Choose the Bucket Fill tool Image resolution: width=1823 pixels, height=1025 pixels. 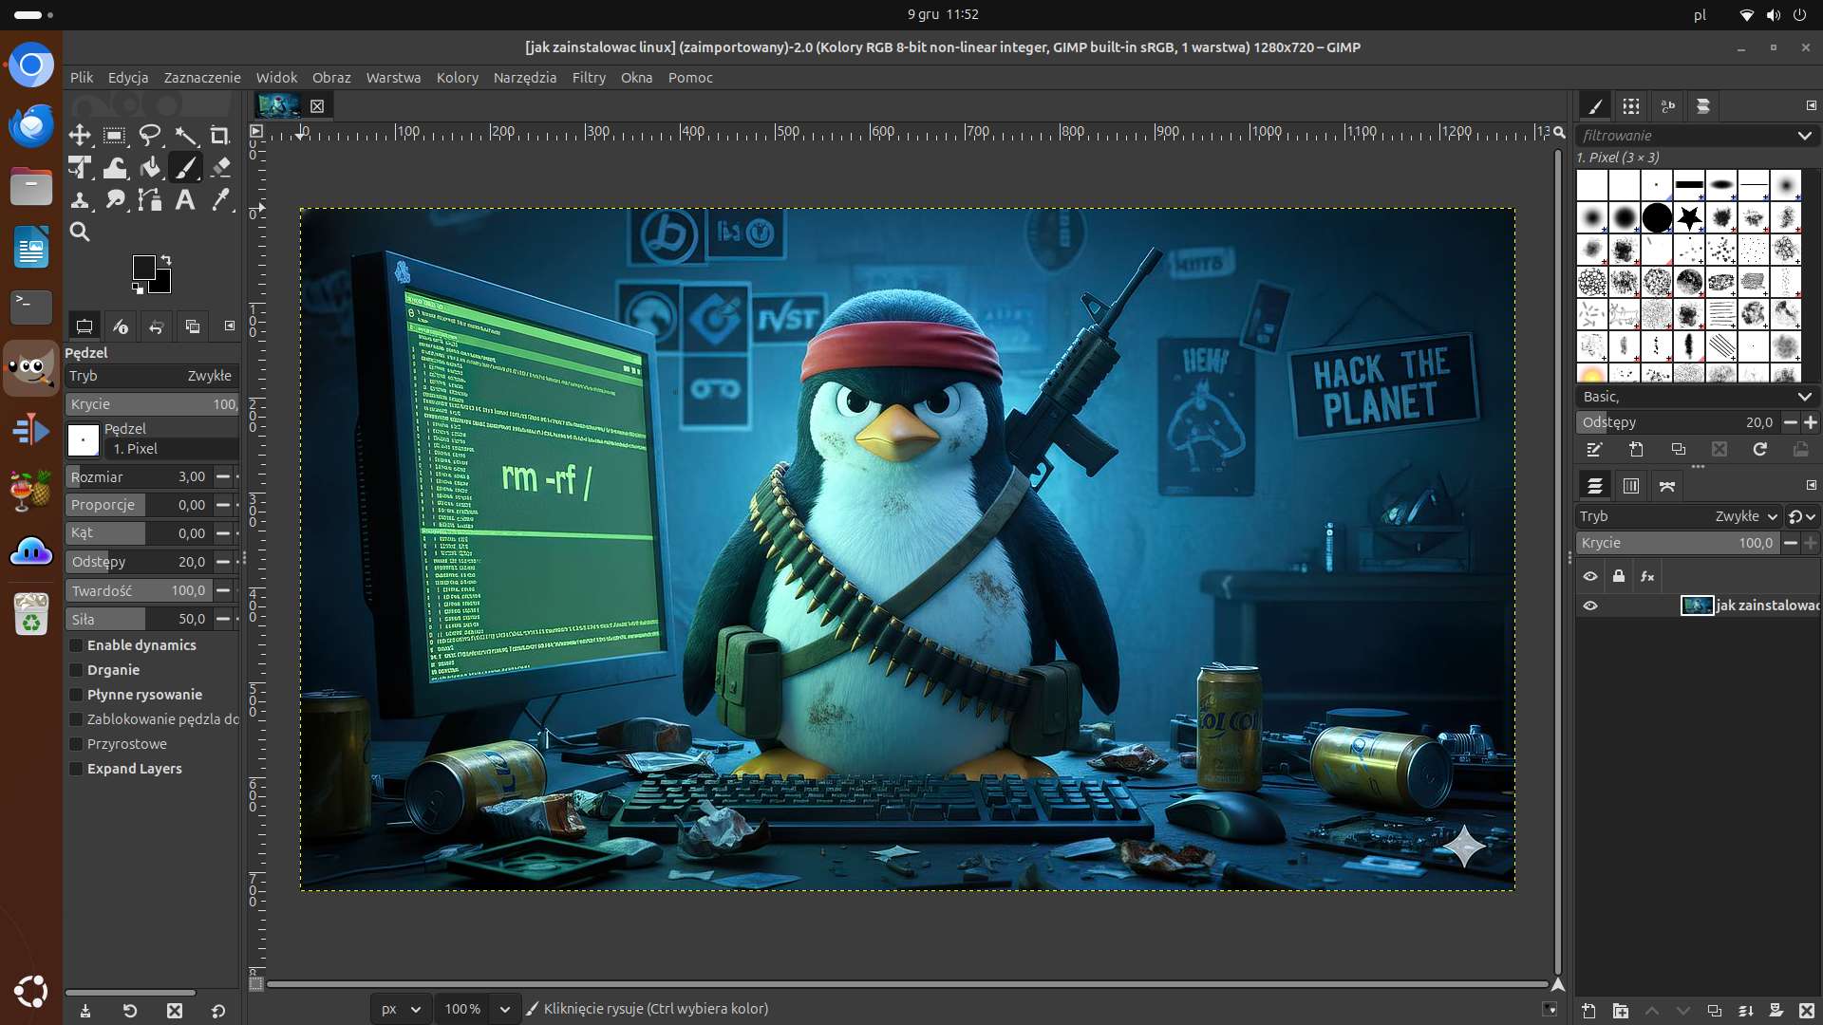150,168
